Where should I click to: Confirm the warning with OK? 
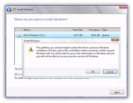click(93, 72)
